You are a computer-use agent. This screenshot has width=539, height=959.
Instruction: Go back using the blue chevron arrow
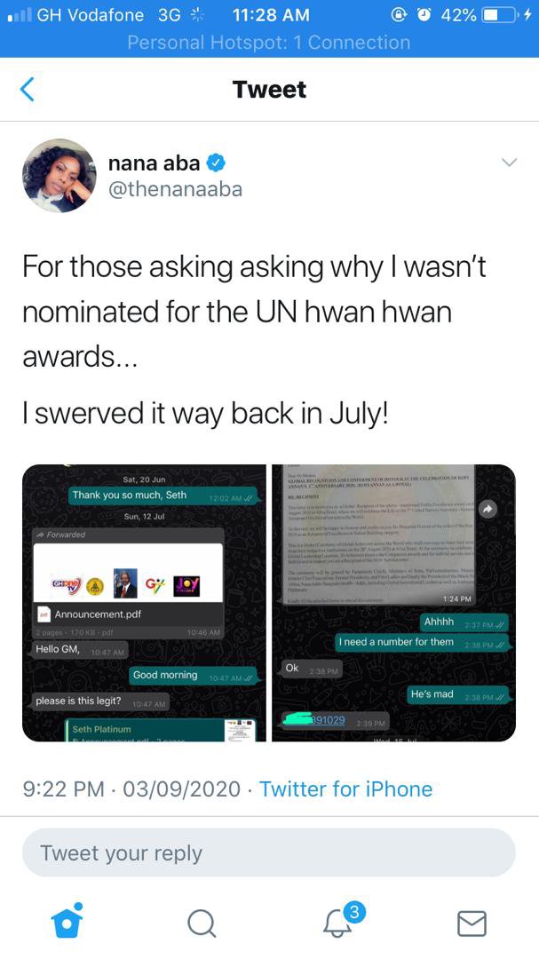click(x=27, y=90)
